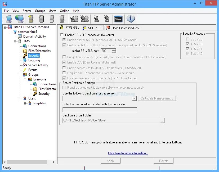This screenshot has height=172, width=219.
Task: Switch to the SFTP/SSH tab
Action: (x=93, y=28)
